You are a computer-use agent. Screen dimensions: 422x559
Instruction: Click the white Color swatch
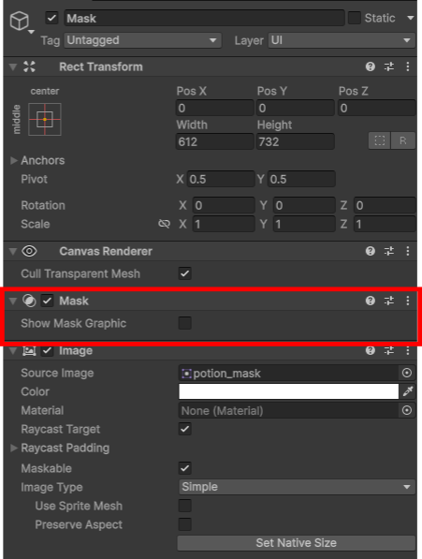(288, 391)
